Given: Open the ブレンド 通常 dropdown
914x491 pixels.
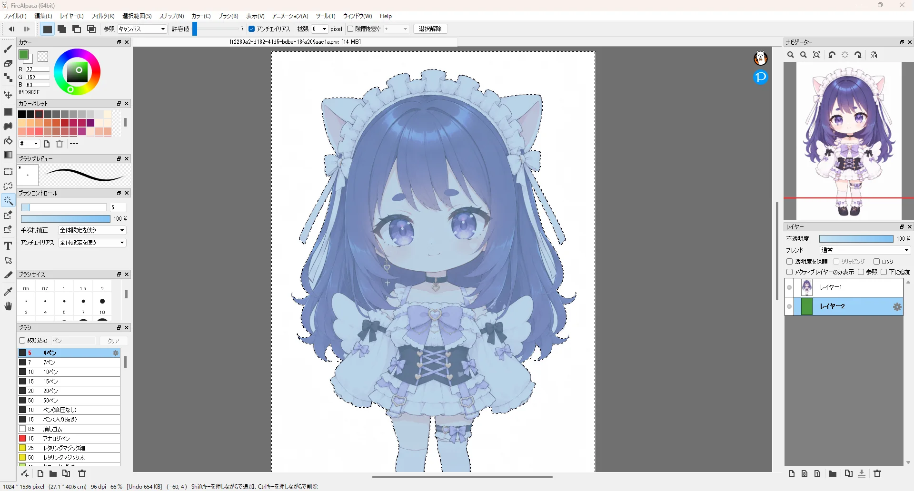Looking at the screenshot, I should point(864,250).
